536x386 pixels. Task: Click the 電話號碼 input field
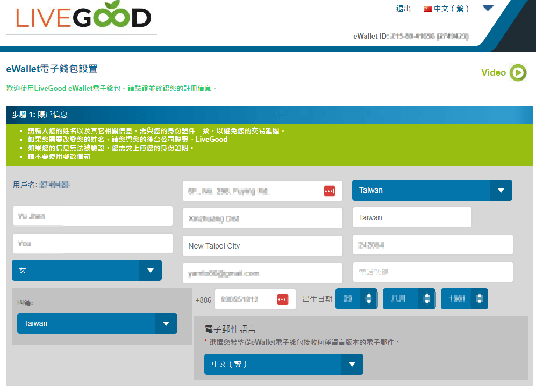click(x=432, y=272)
